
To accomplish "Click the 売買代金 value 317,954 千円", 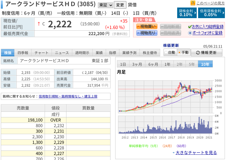I will tap(98, 86).
